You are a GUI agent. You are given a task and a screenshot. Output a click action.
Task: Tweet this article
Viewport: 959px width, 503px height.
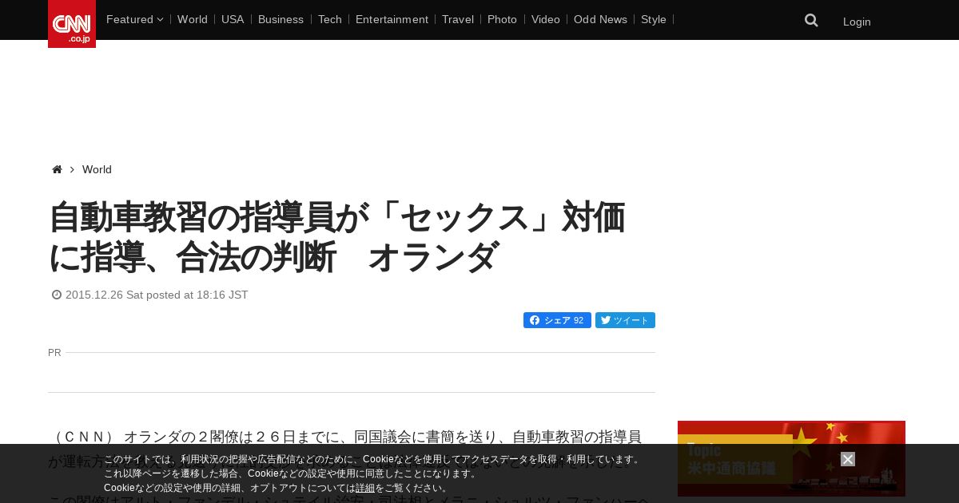click(x=625, y=320)
